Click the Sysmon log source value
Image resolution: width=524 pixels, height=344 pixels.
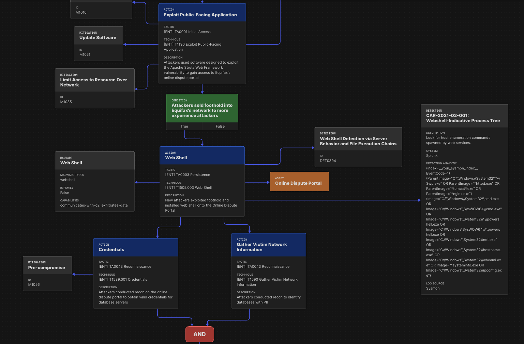click(x=433, y=289)
